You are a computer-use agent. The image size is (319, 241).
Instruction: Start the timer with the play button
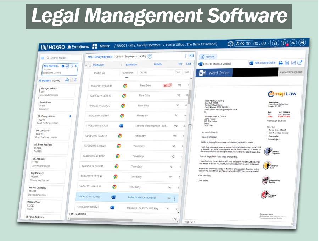[242, 44]
